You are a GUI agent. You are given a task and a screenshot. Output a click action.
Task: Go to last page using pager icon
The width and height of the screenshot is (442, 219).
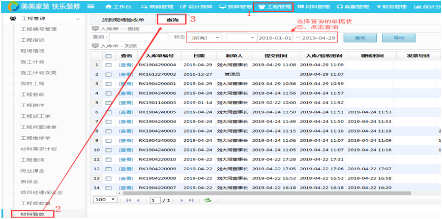click(x=191, y=200)
